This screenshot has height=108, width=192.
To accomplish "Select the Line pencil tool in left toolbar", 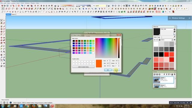I will [4, 26].
